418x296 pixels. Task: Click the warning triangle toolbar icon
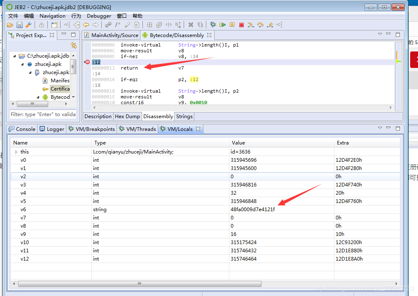pyautogui.click(x=42, y=25)
